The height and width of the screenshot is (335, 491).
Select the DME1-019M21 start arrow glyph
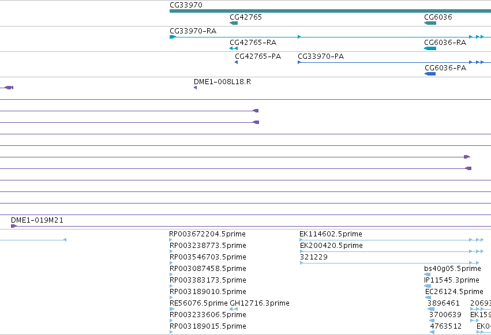click(14, 226)
